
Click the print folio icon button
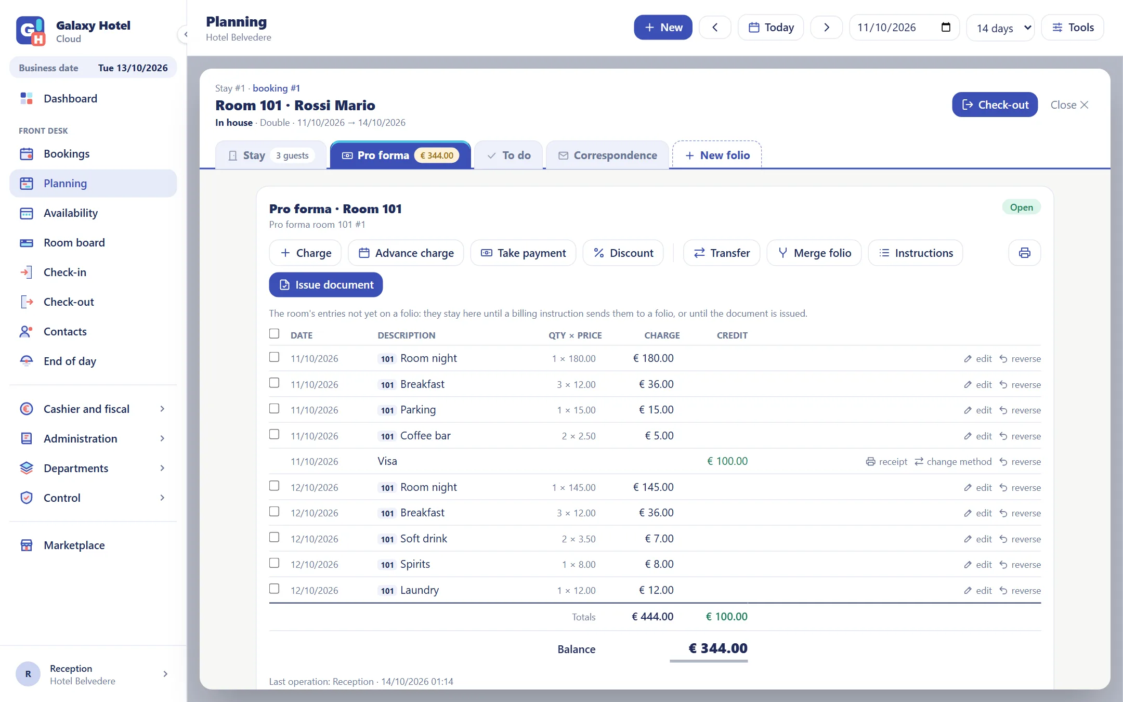(1024, 253)
